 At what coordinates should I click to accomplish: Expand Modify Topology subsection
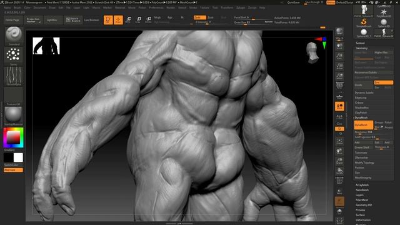364,162
